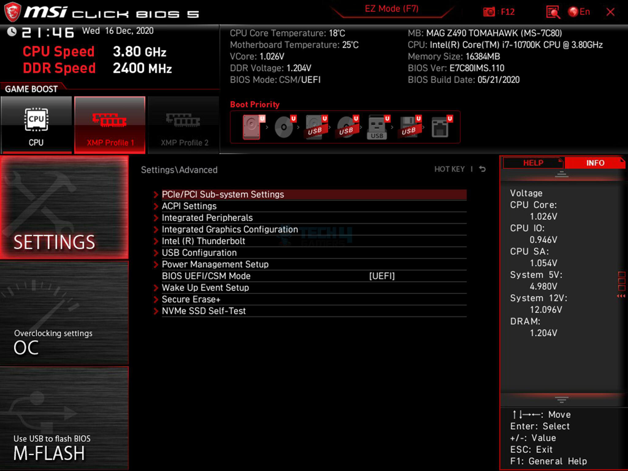
Task: Select the USB key boot icon
Action: (378, 127)
